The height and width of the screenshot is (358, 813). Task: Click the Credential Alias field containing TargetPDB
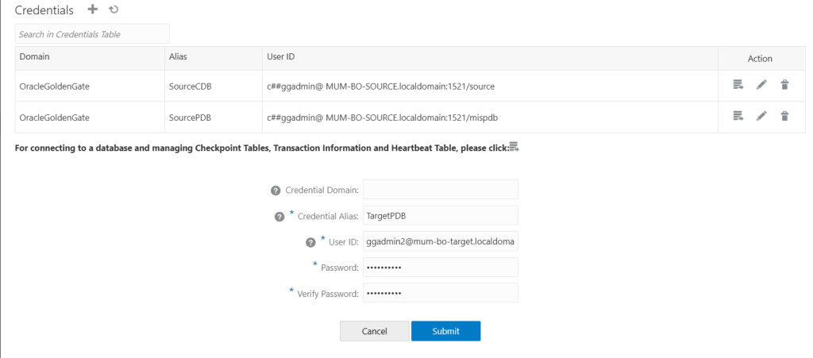coord(440,216)
